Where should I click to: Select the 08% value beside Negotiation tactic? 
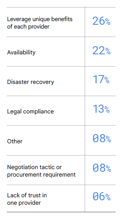click(102, 168)
